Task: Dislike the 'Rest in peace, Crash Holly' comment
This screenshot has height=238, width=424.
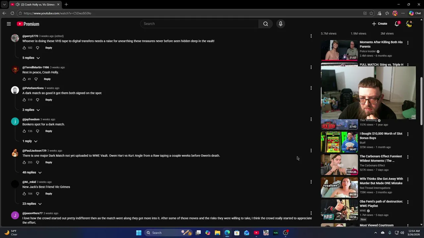Action: pyautogui.click(x=36, y=79)
